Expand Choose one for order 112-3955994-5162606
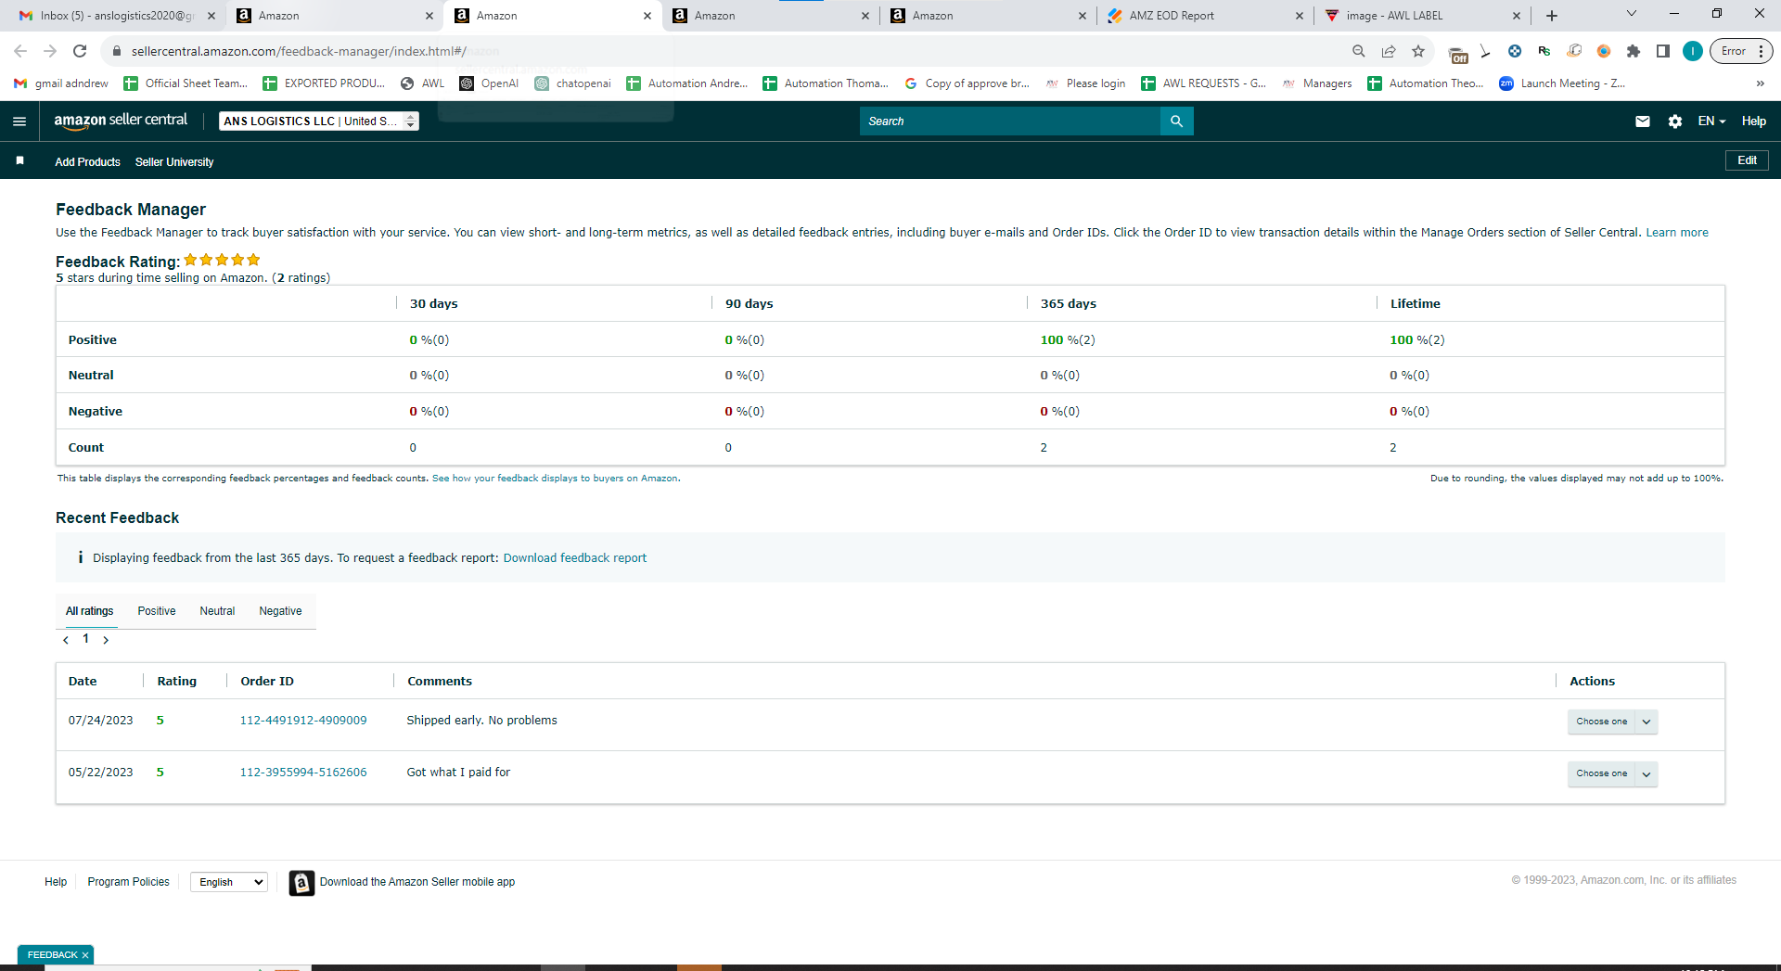The height and width of the screenshot is (971, 1781). [x=1612, y=773]
